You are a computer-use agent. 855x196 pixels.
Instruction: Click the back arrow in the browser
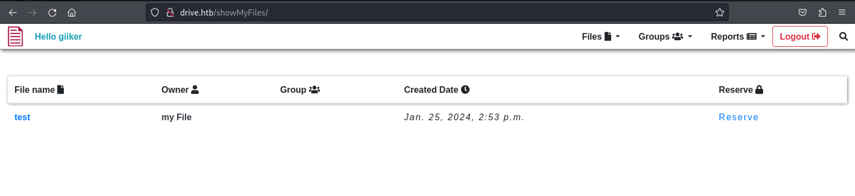pyautogui.click(x=13, y=12)
